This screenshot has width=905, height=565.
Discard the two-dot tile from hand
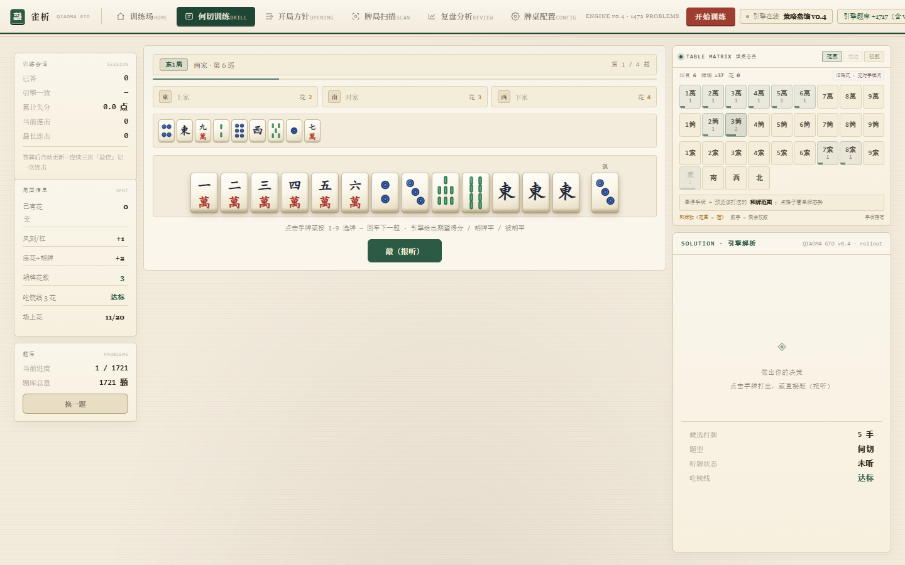[x=385, y=193]
